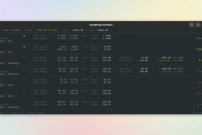This screenshot has height=135, width=202.
Task: Select the Open value 210.75
Action: pos(106,104)
